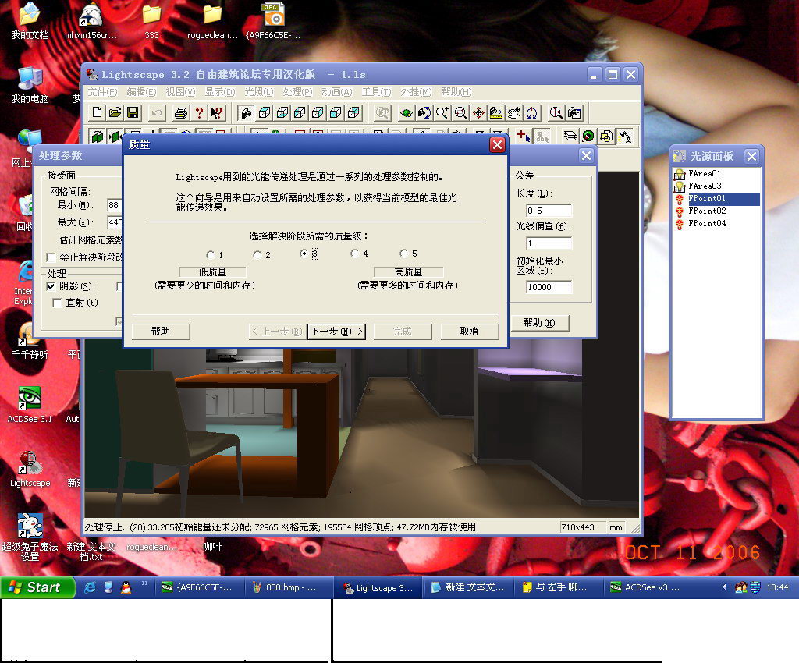Open the View Setup icon

[574, 112]
